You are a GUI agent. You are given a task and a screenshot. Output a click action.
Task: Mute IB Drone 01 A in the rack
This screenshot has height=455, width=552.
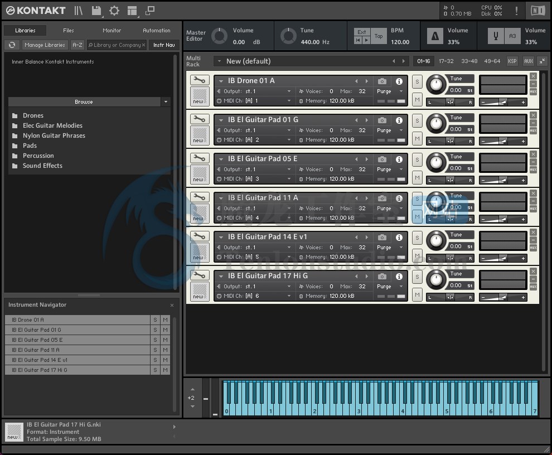pyautogui.click(x=417, y=100)
